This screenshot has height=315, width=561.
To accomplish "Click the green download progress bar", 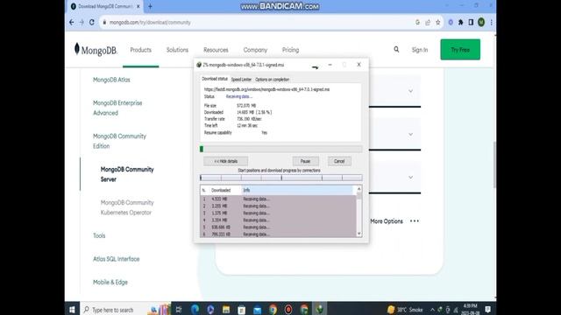I will [280, 149].
